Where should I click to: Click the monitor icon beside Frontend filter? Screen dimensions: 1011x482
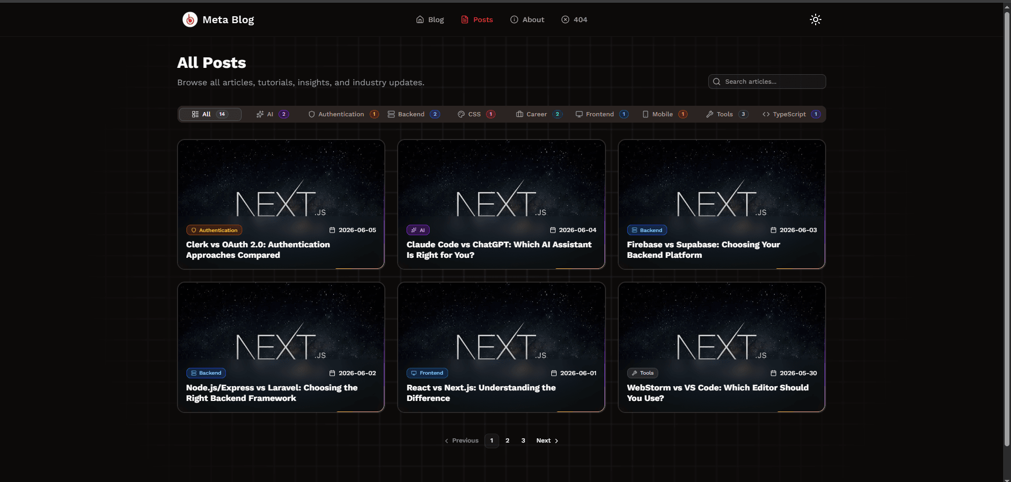(579, 114)
